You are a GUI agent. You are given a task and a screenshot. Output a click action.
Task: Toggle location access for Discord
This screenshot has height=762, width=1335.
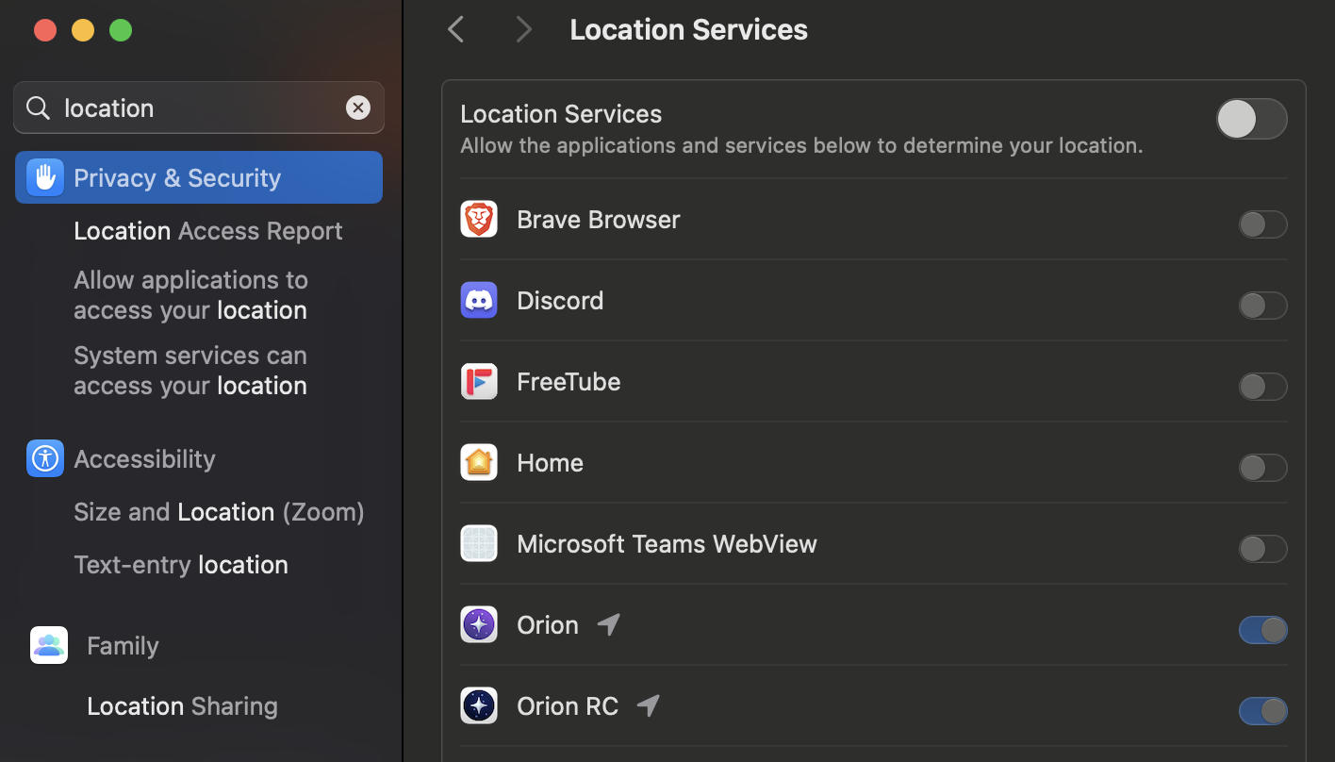click(1262, 306)
